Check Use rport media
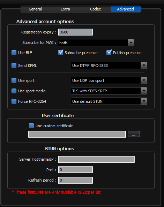Viewport: 164px width, 207px height. [14, 91]
